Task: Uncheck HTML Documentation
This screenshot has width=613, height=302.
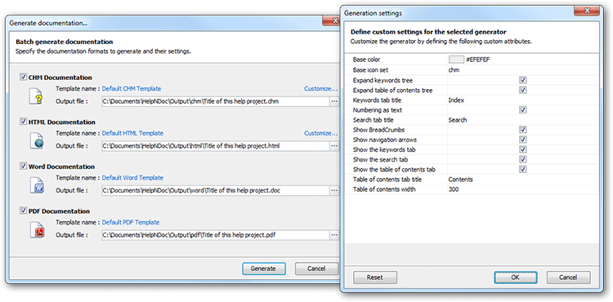Action: click(23, 122)
